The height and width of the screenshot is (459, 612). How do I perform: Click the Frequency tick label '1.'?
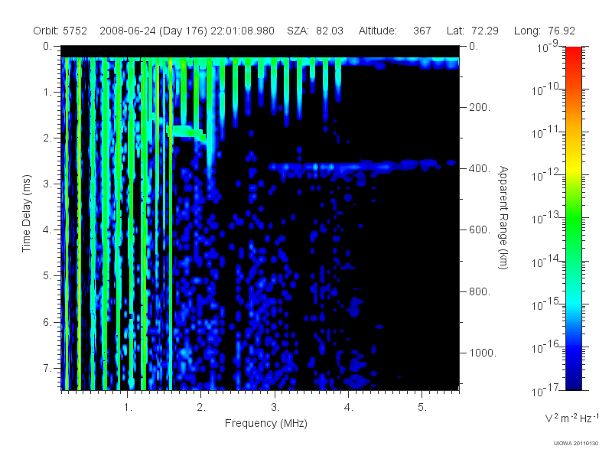coord(128,408)
